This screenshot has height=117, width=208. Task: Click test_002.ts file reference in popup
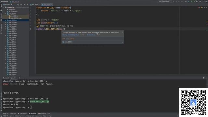pos(68,42)
